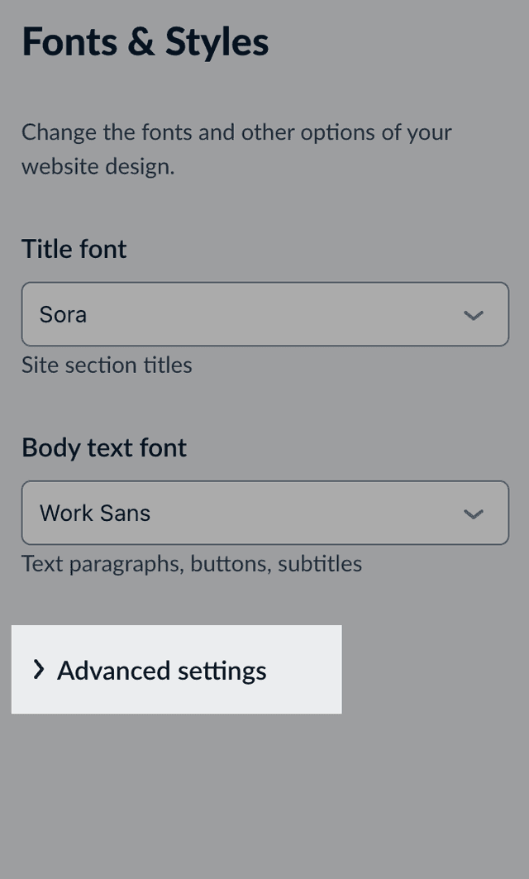This screenshot has height=879, width=529.
Task: Click the "Text paragraphs, buttons, subtitles" hint
Action: coord(192,563)
